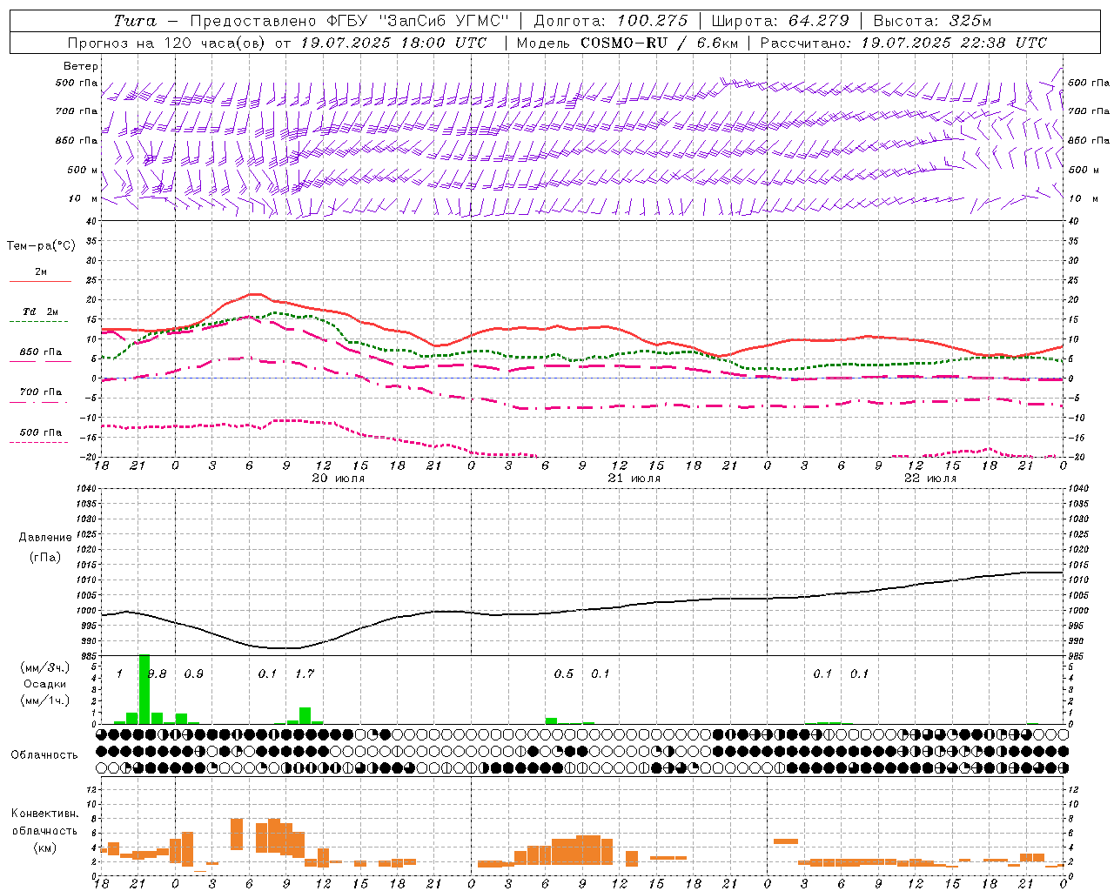
Task: Click the "Облачность" cloud cover label
Action: tap(44, 754)
